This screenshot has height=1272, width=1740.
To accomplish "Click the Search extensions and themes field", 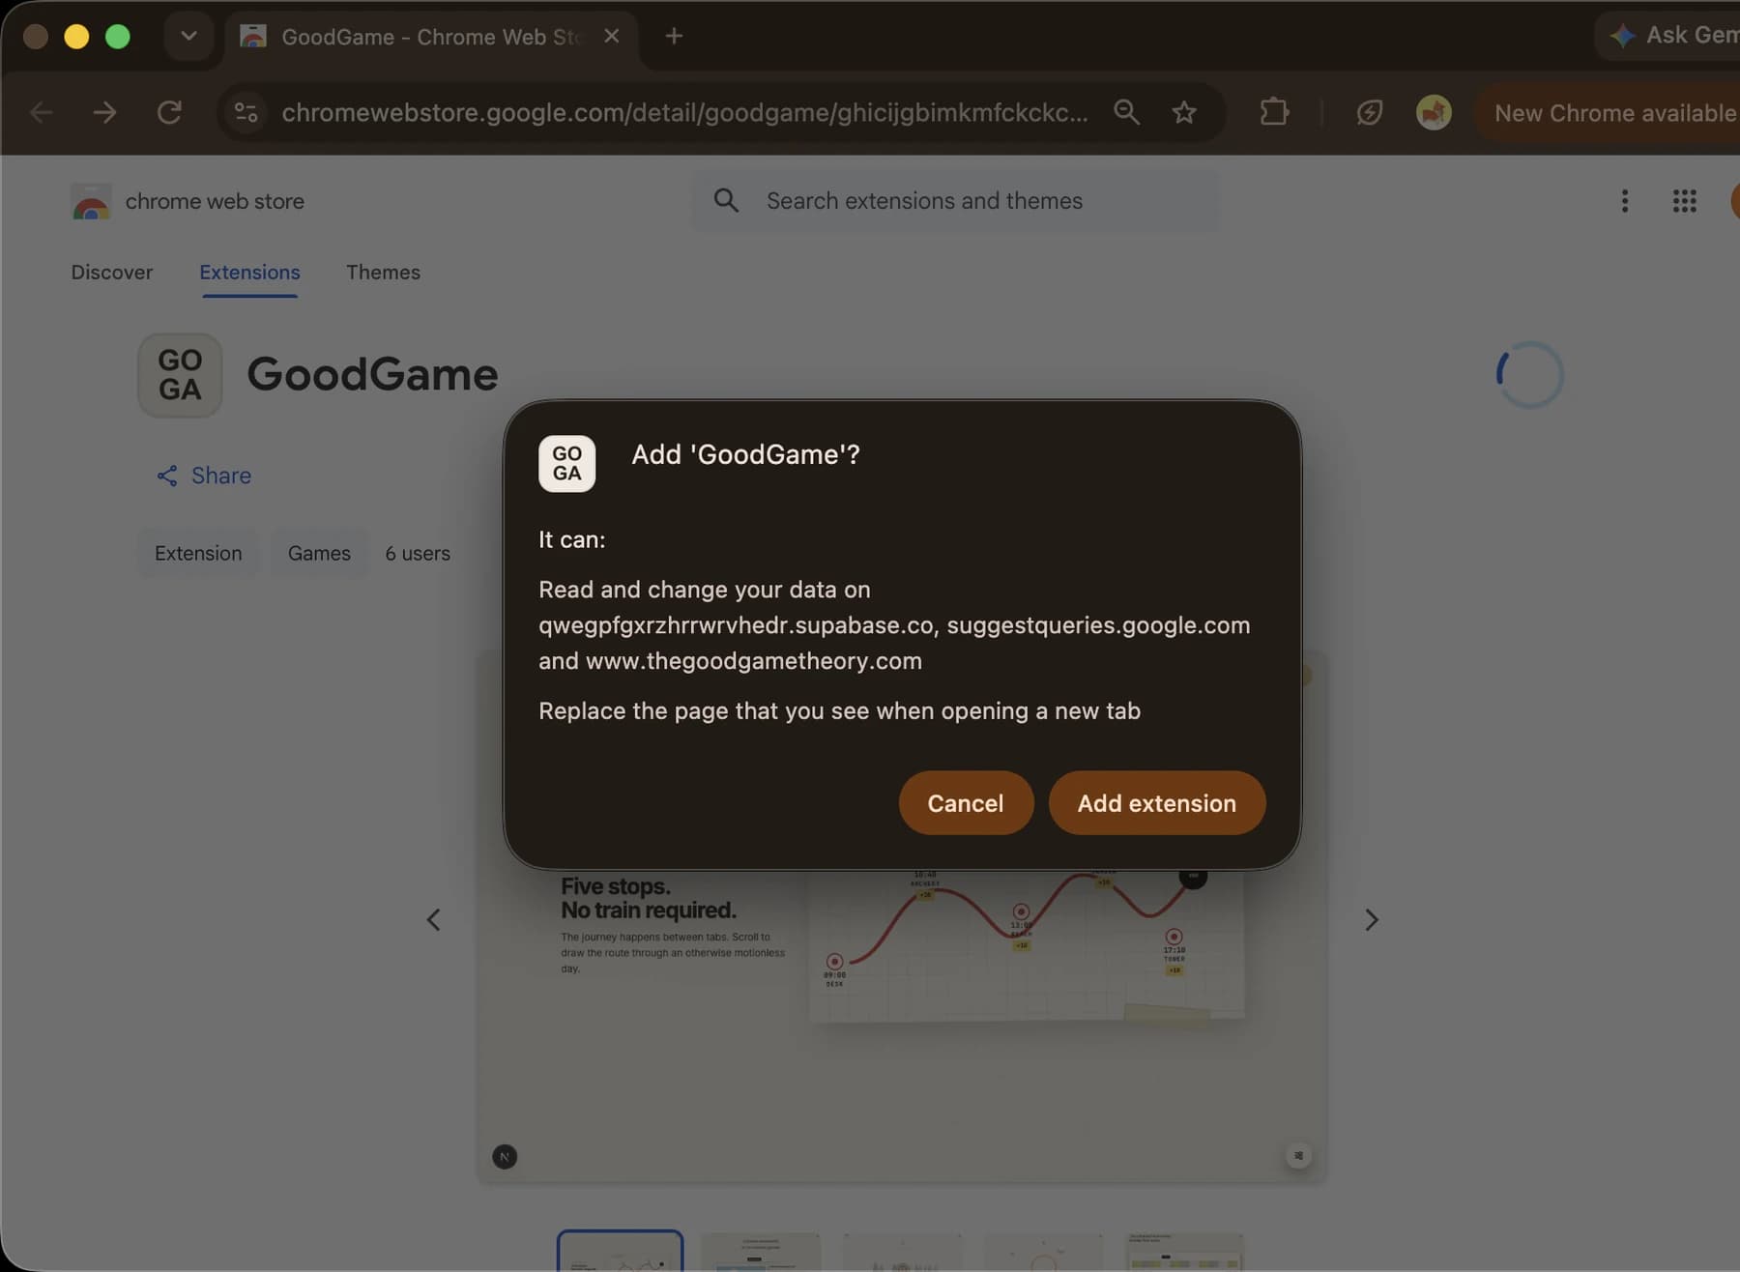I will click(955, 201).
